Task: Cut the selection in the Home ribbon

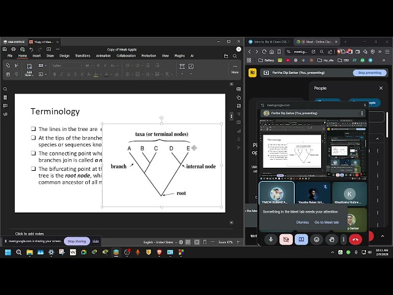Action: click(17, 66)
